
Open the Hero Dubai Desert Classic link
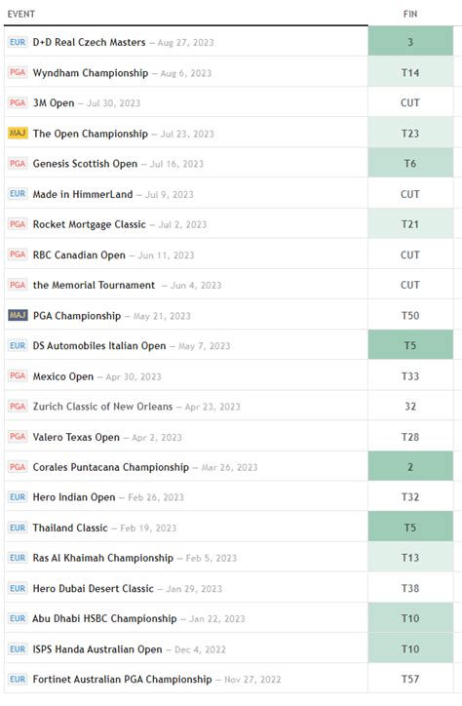click(94, 588)
